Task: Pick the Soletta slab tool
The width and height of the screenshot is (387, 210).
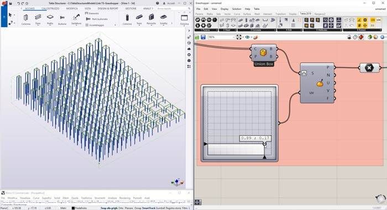Action: click(164, 19)
